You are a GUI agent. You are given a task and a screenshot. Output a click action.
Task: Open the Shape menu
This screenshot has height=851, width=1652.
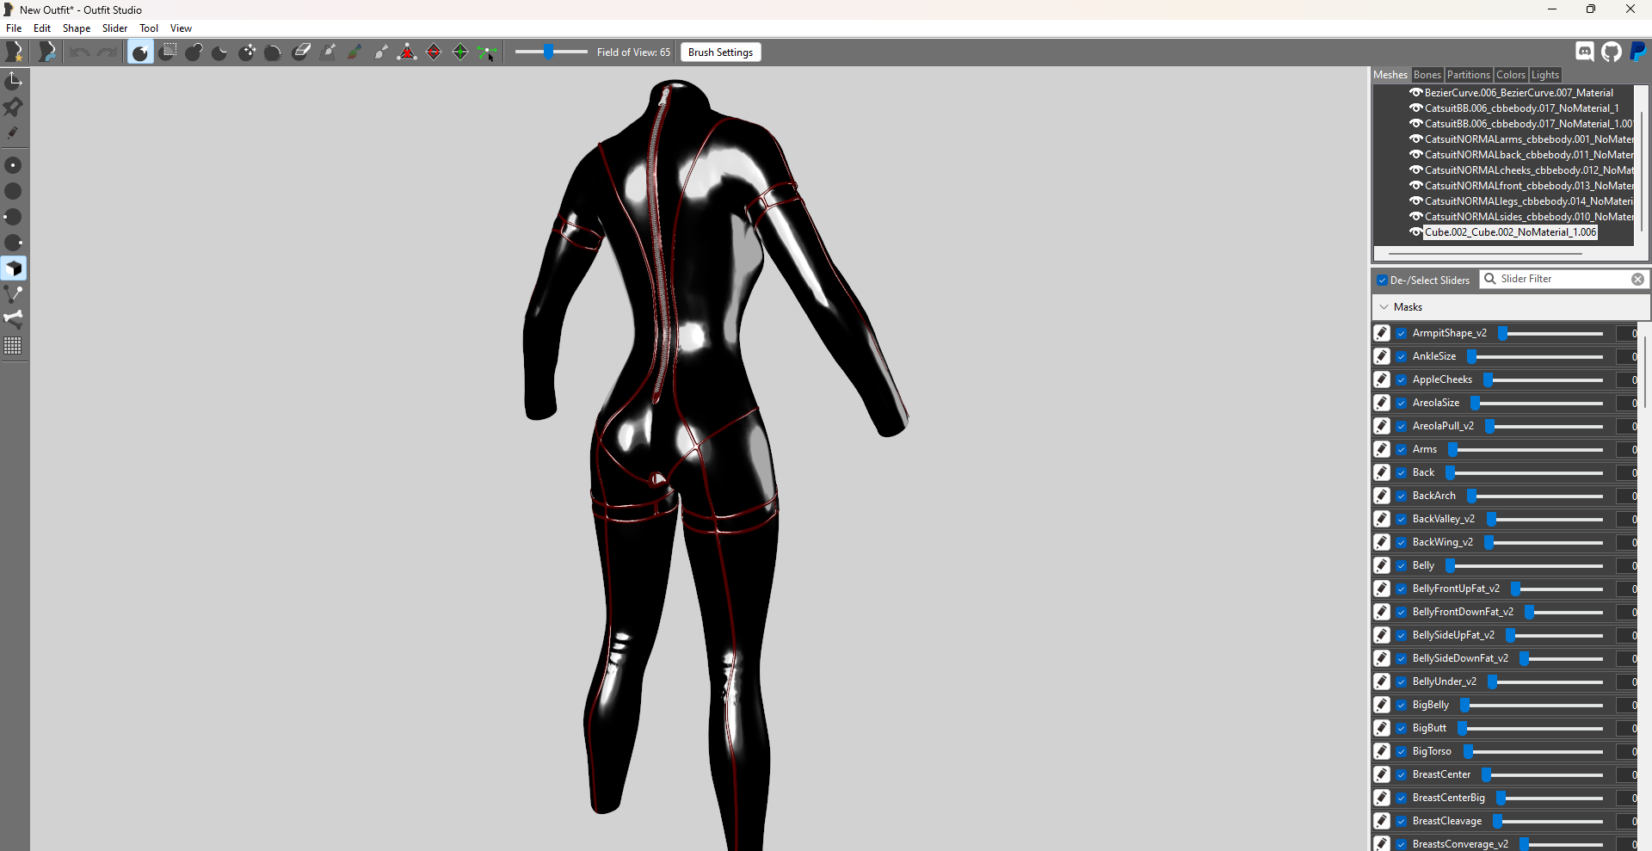pyautogui.click(x=77, y=28)
